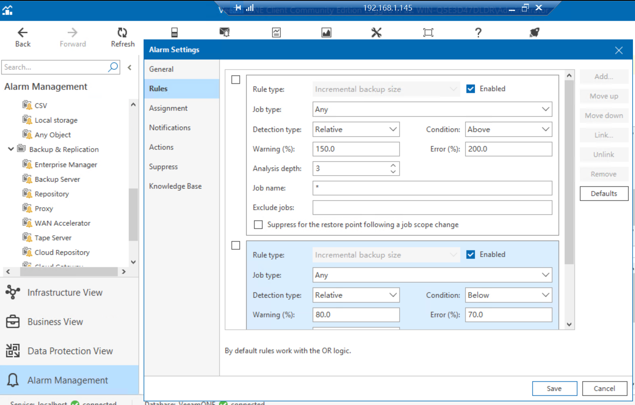Screen dimensions: 635x405
Task: Cancel the Alarm Settings dialog
Action: click(604, 388)
